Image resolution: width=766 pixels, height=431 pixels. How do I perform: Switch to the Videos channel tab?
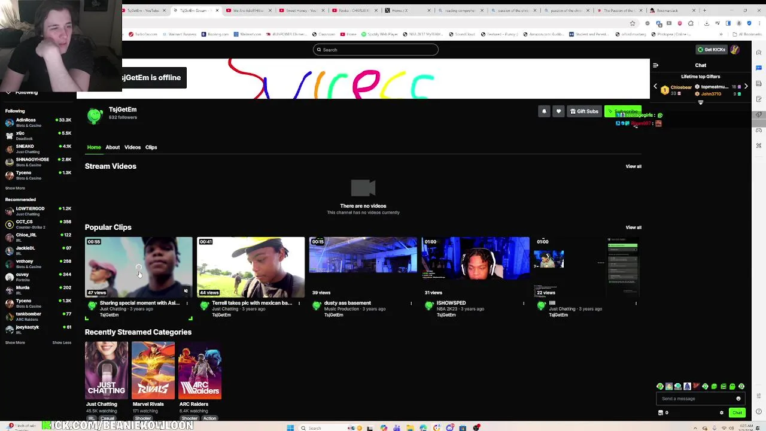132,147
